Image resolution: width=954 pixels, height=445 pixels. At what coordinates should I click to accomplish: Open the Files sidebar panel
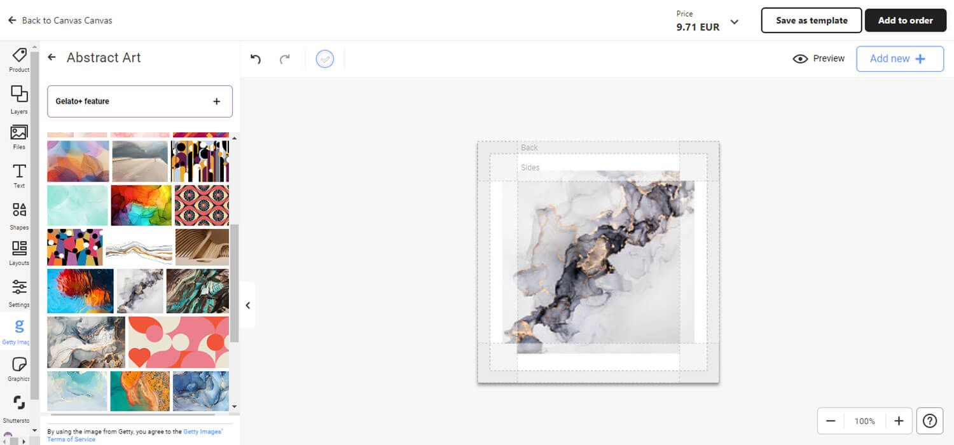tap(19, 137)
